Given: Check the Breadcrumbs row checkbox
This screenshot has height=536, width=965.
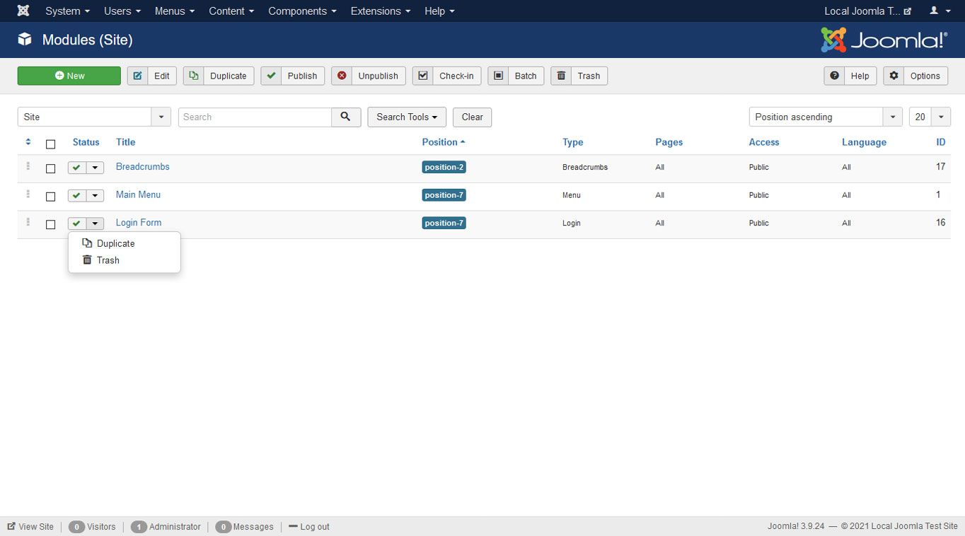Looking at the screenshot, I should [50, 169].
